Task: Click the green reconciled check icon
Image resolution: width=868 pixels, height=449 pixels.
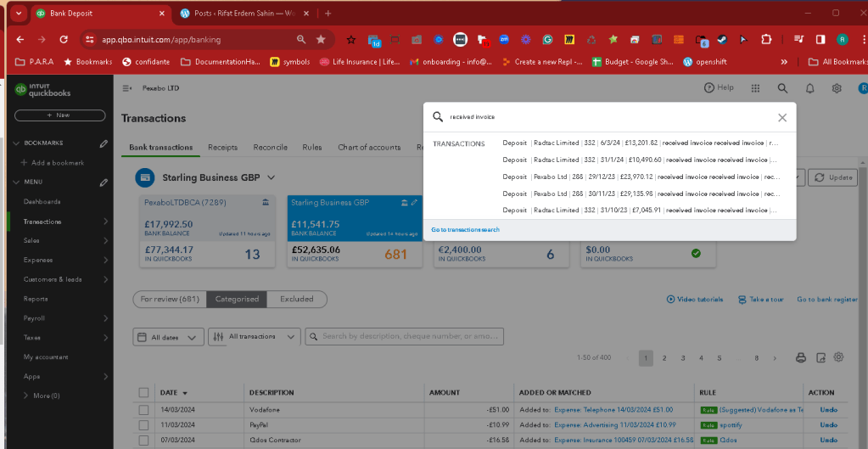Action: pyautogui.click(x=696, y=254)
